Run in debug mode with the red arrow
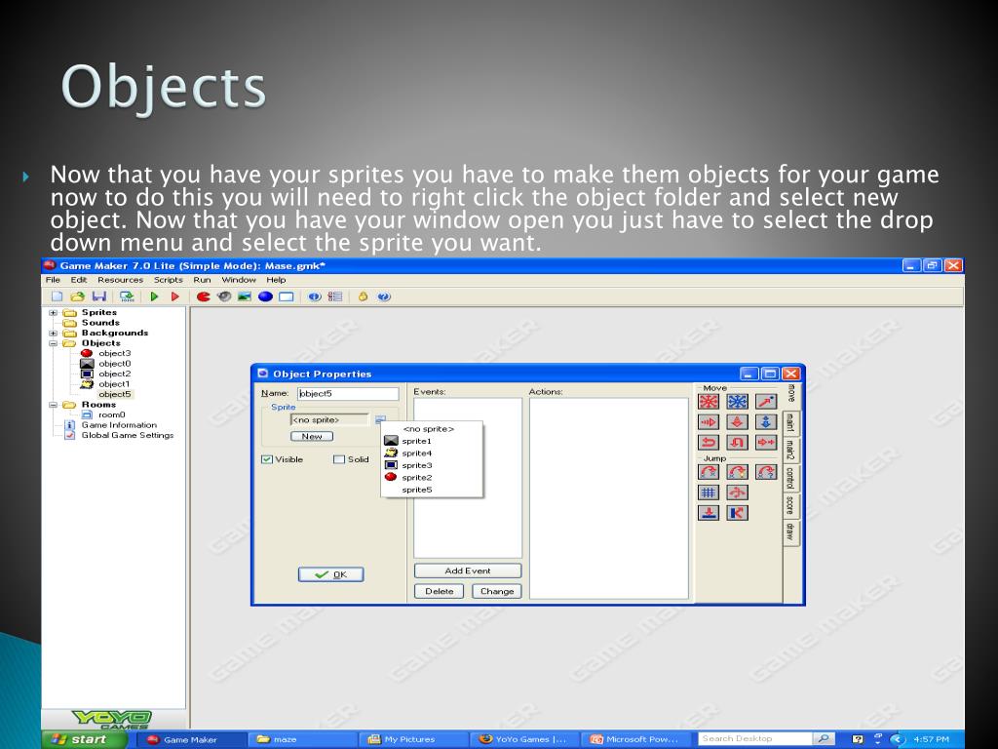The image size is (998, 749). click(175, 296)
